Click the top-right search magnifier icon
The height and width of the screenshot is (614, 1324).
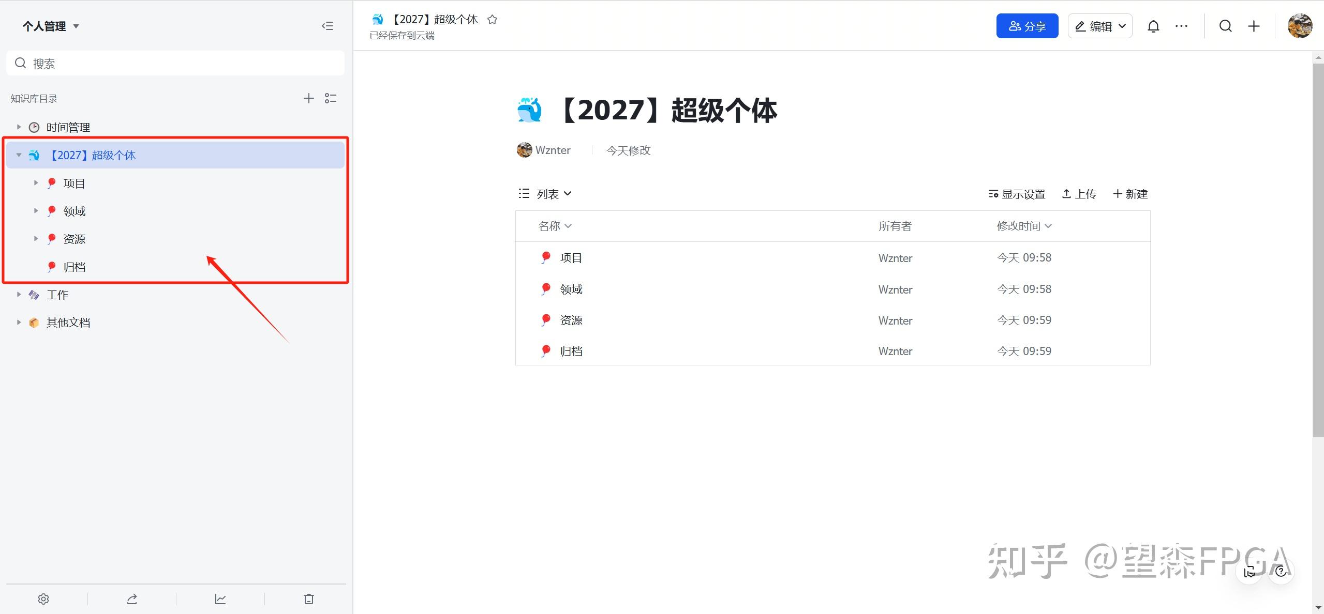[x=1225, y=26]
